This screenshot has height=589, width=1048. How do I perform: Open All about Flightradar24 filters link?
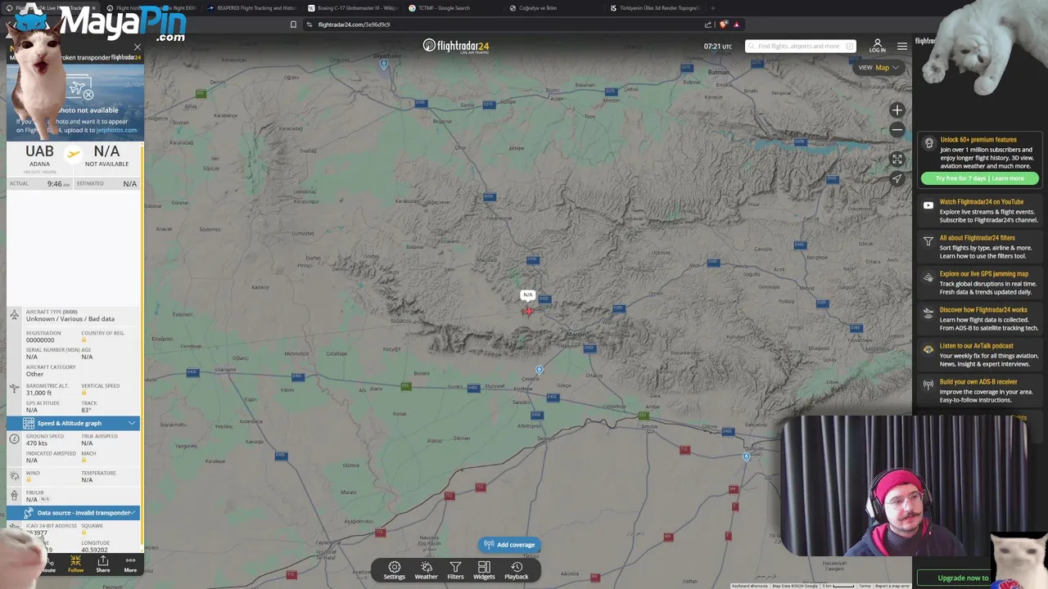pos(978,238)
